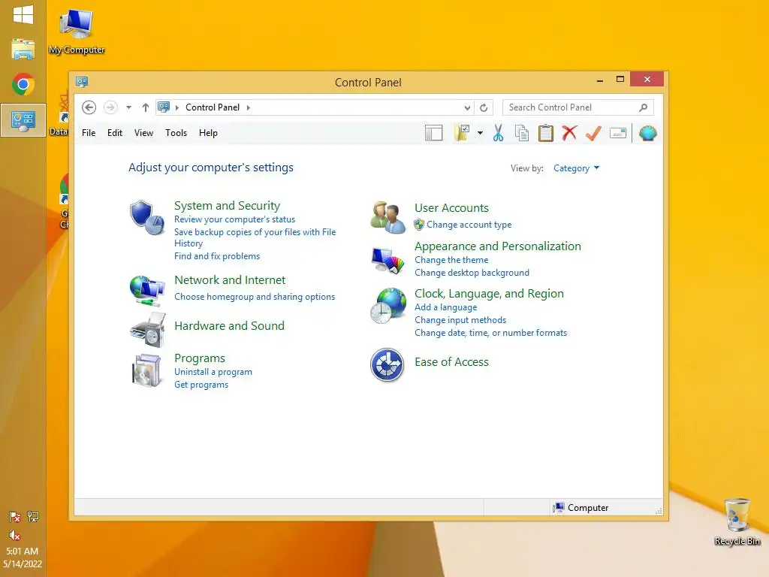Click the muted volume tray icon

coord(14,535)
